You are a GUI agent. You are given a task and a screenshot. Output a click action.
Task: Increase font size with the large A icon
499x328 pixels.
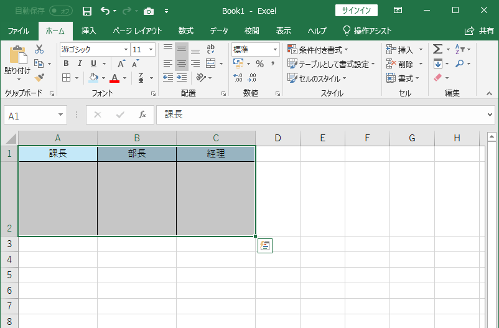pos(121,63)
